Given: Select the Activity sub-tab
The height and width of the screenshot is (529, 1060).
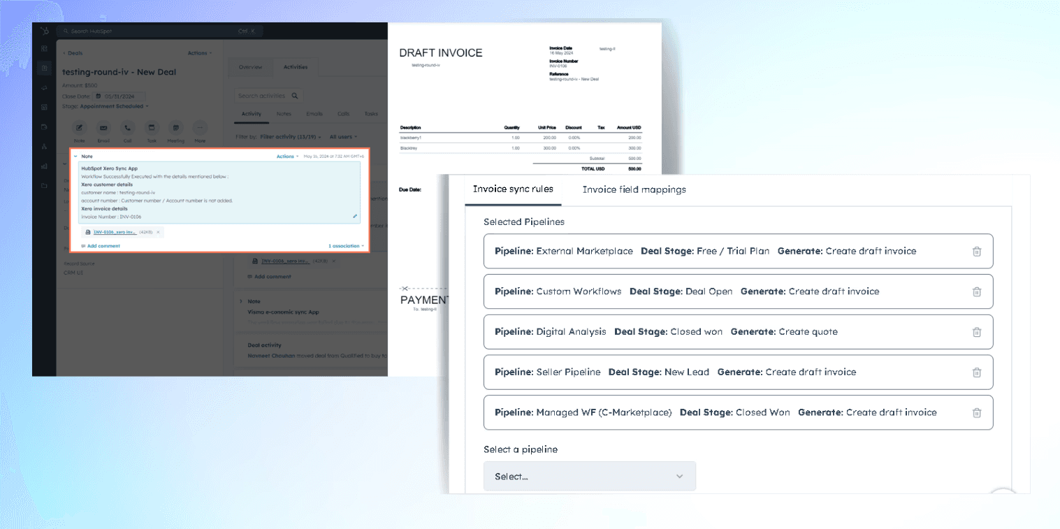Looking at the screenshot, I should (x=251, y=114).
